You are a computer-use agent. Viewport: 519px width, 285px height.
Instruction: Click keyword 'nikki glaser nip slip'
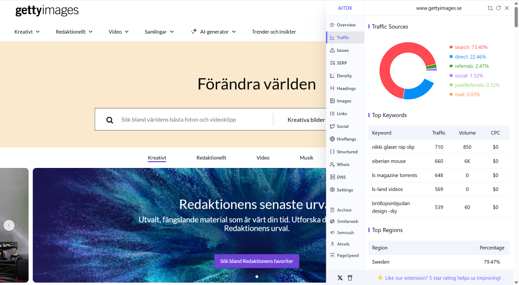point(393,147)
